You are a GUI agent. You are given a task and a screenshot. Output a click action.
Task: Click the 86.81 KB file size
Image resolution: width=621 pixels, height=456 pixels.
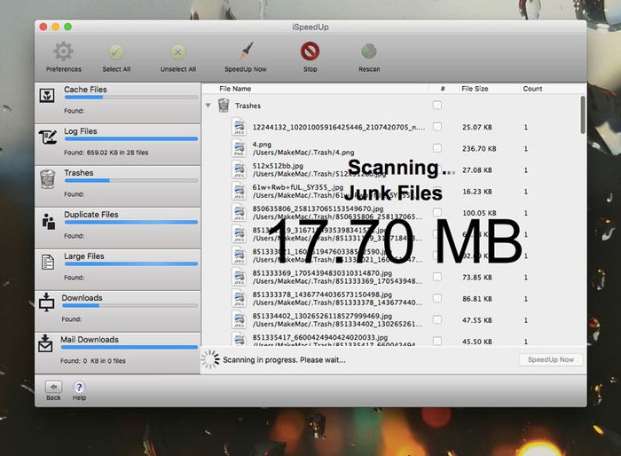click(477, 299)
